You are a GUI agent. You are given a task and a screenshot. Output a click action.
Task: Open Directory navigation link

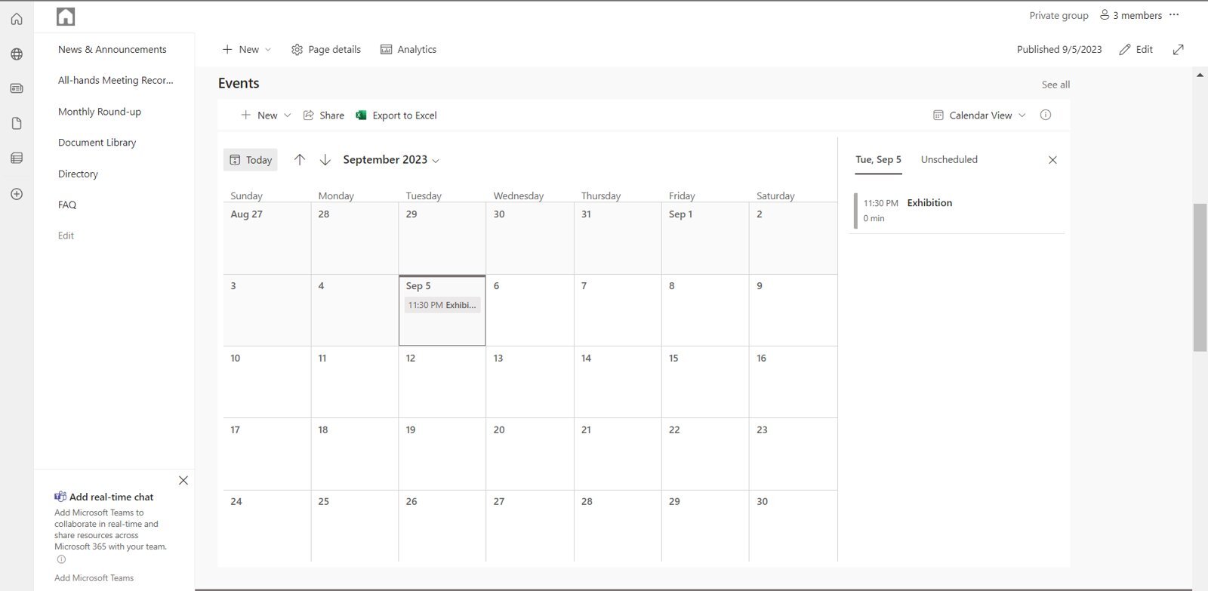[79, 174]
